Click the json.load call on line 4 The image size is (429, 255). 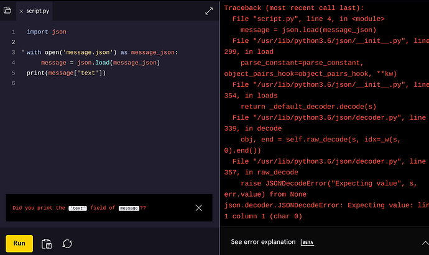click(93, 63)
